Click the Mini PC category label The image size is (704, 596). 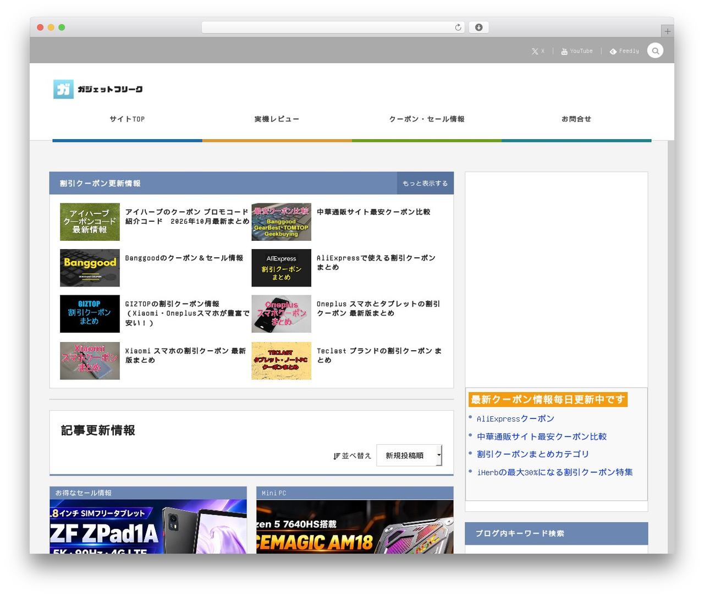[274, 493]
